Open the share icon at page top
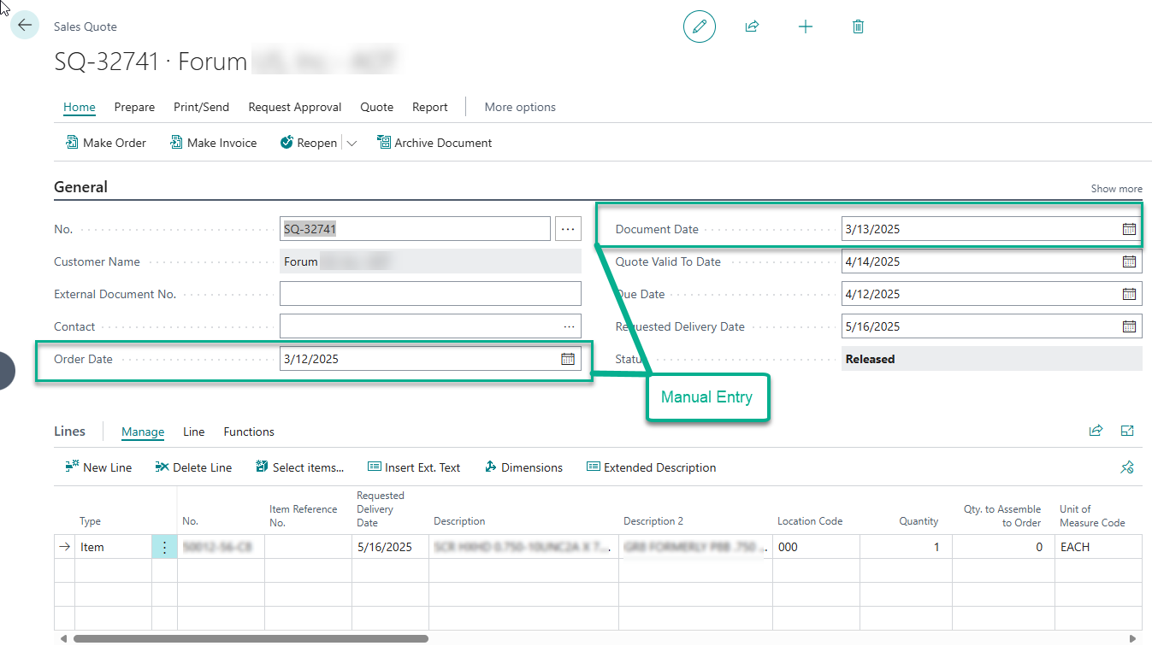Image resolution: width=1152 pixels, height=646 pixels. click(x=752, y=26)
